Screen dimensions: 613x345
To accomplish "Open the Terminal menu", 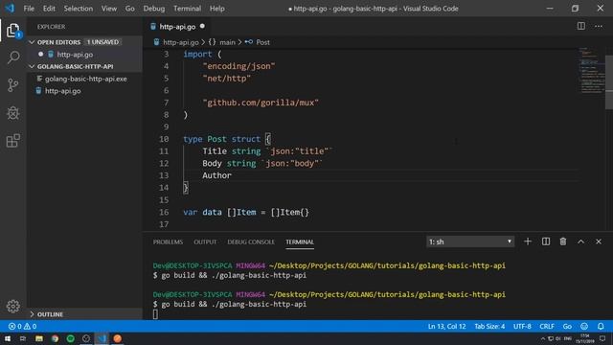I will [188, 9].
